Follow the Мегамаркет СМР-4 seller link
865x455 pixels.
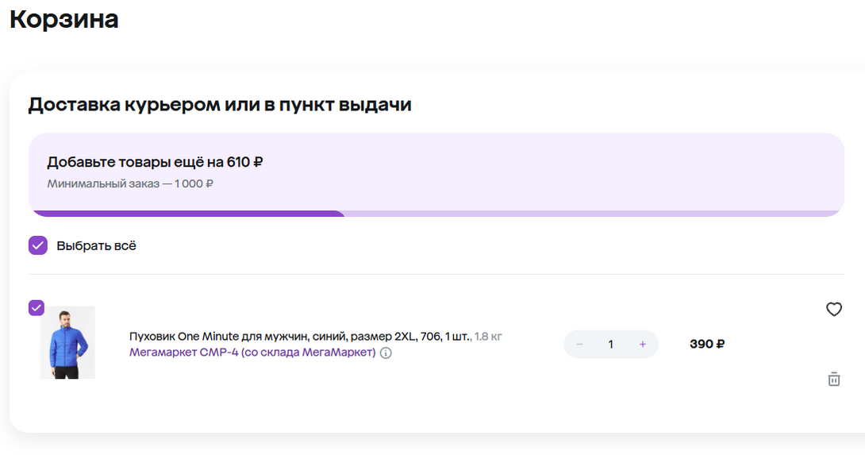pyautogui.click(x=252, y=353)
